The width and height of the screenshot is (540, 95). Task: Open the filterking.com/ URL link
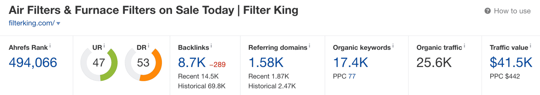32,23
